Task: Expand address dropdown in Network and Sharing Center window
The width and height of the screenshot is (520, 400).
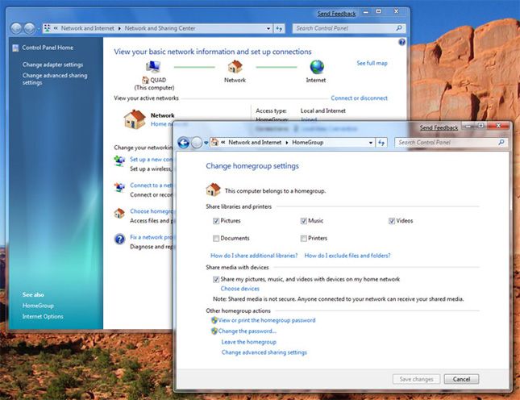Action: (268, 29)
